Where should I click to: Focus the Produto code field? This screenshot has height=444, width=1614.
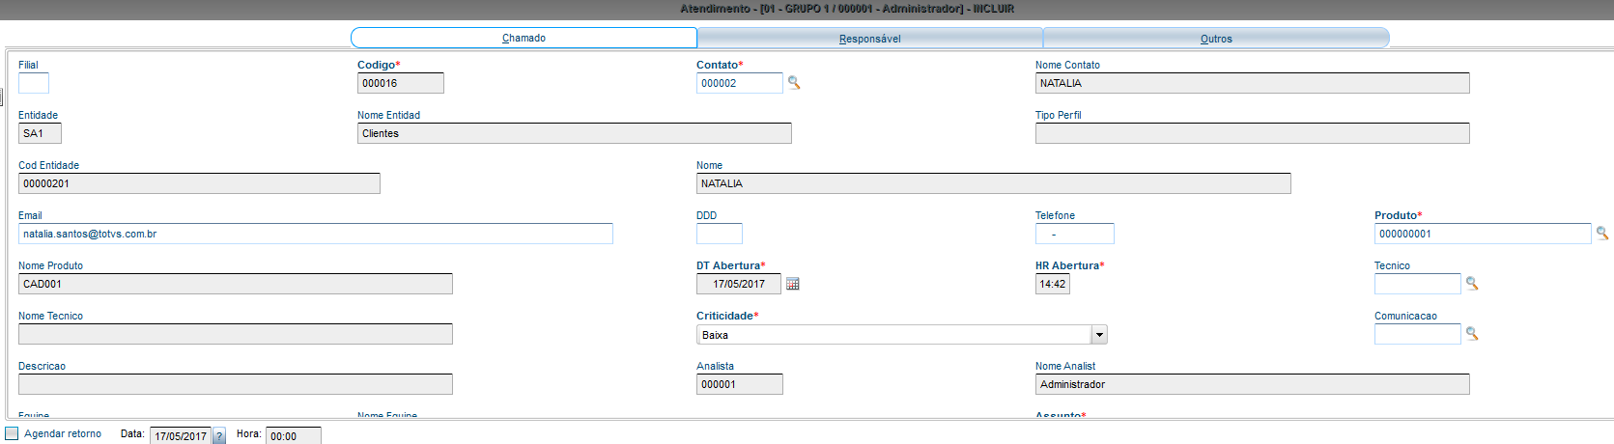click(1482, 234)
